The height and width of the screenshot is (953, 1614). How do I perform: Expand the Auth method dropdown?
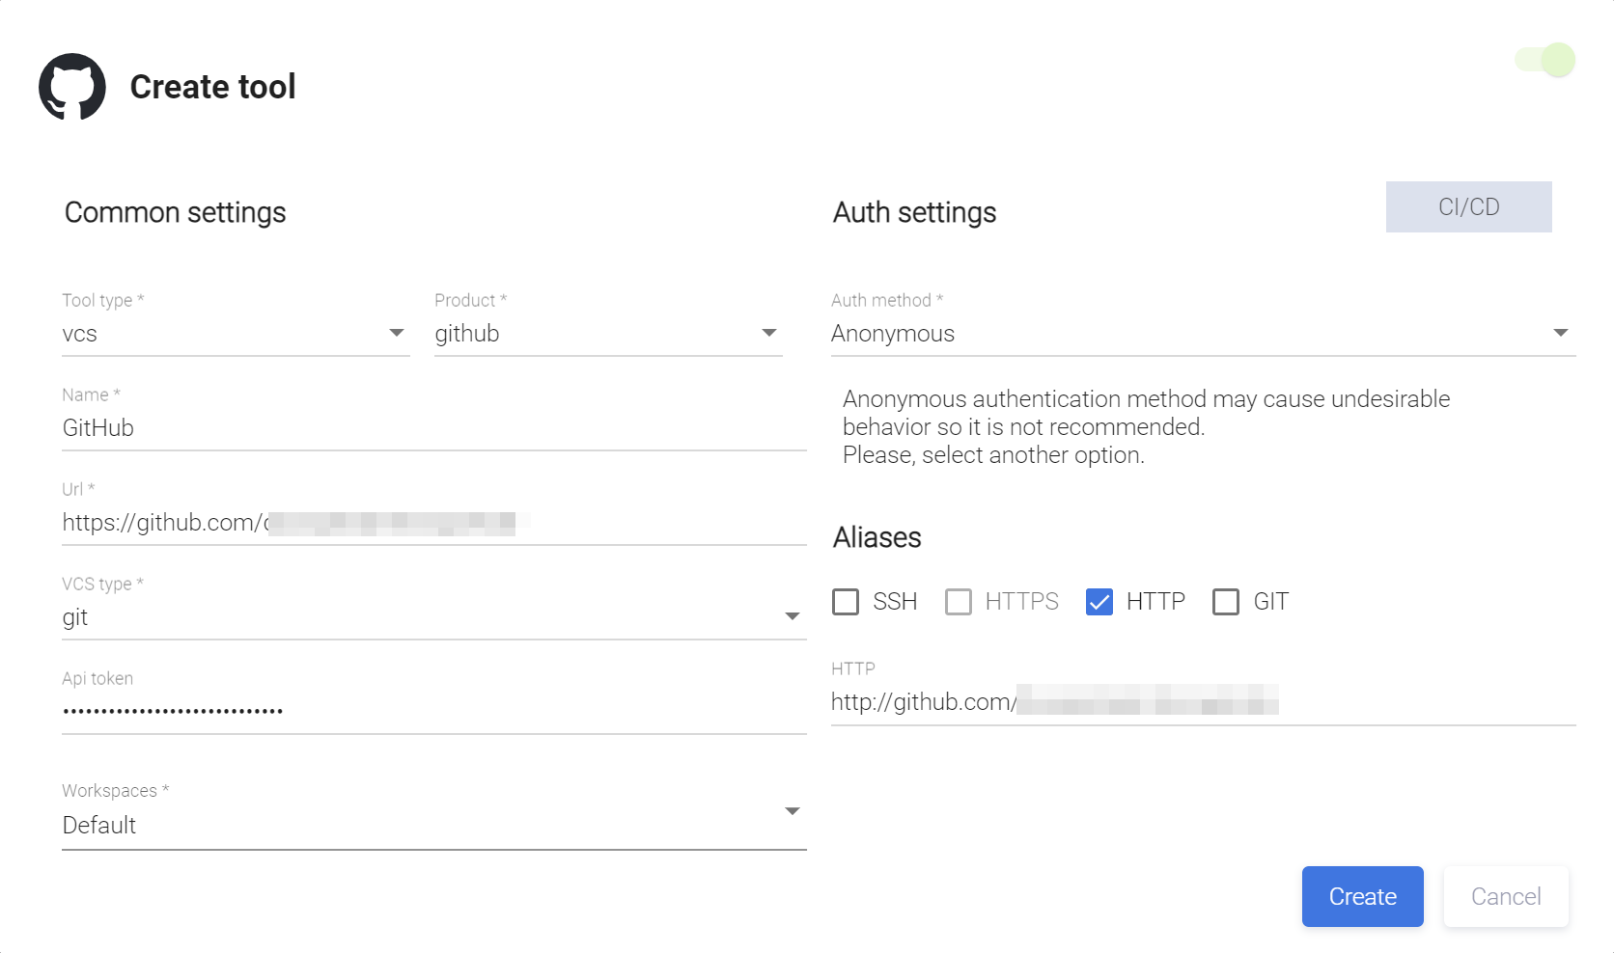tap(1202, 334)
